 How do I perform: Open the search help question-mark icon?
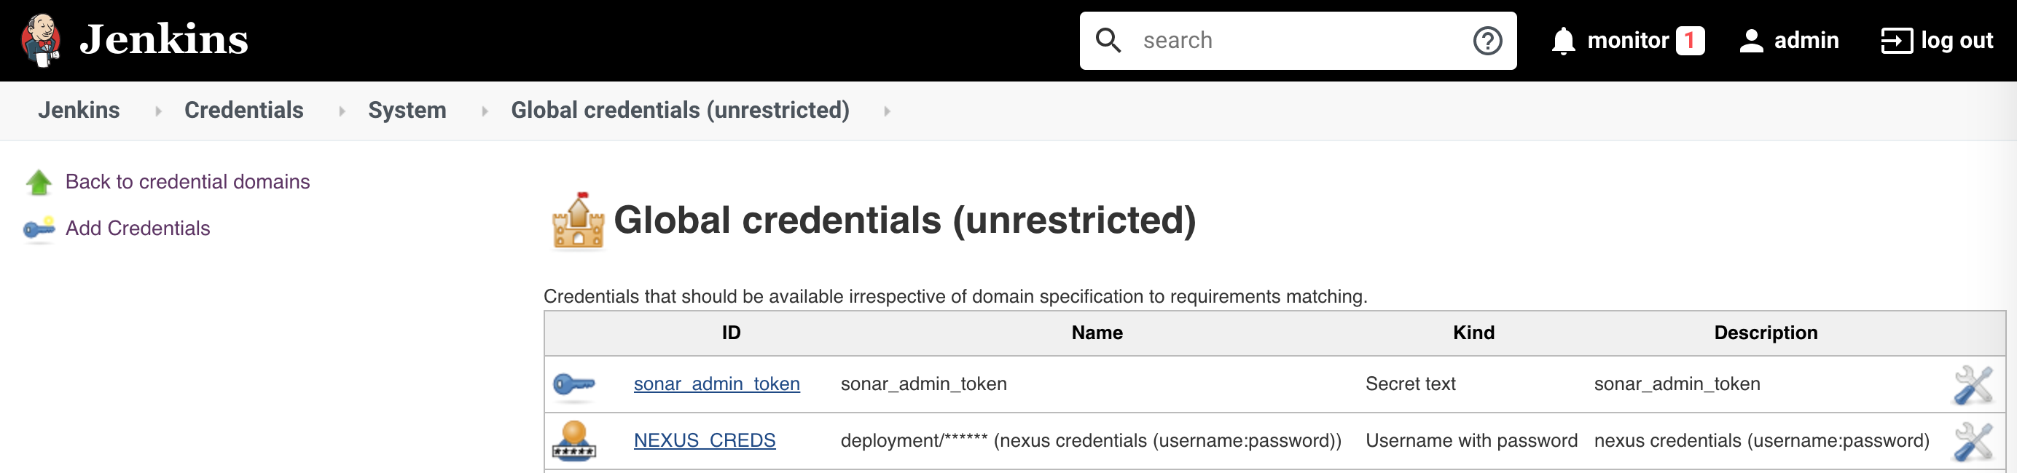[x=1487, y=41]
